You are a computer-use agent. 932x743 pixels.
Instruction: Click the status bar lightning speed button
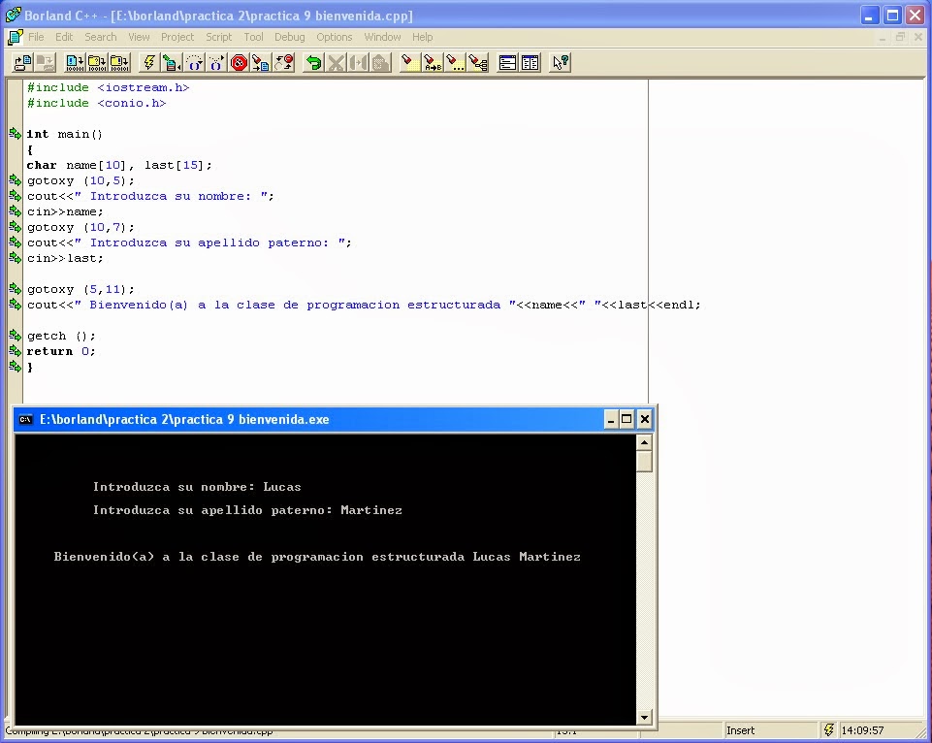click(x=827, y=728)
